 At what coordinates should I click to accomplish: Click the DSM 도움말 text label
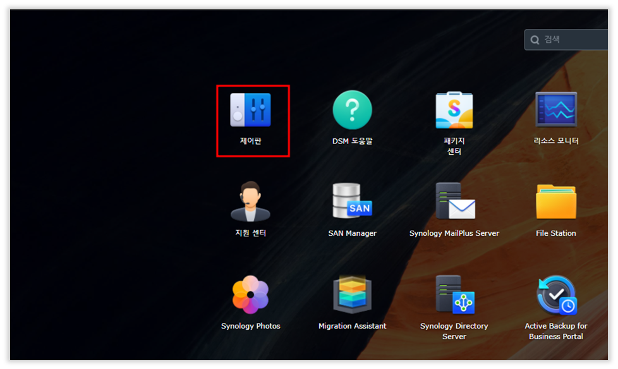pos(352,141)
